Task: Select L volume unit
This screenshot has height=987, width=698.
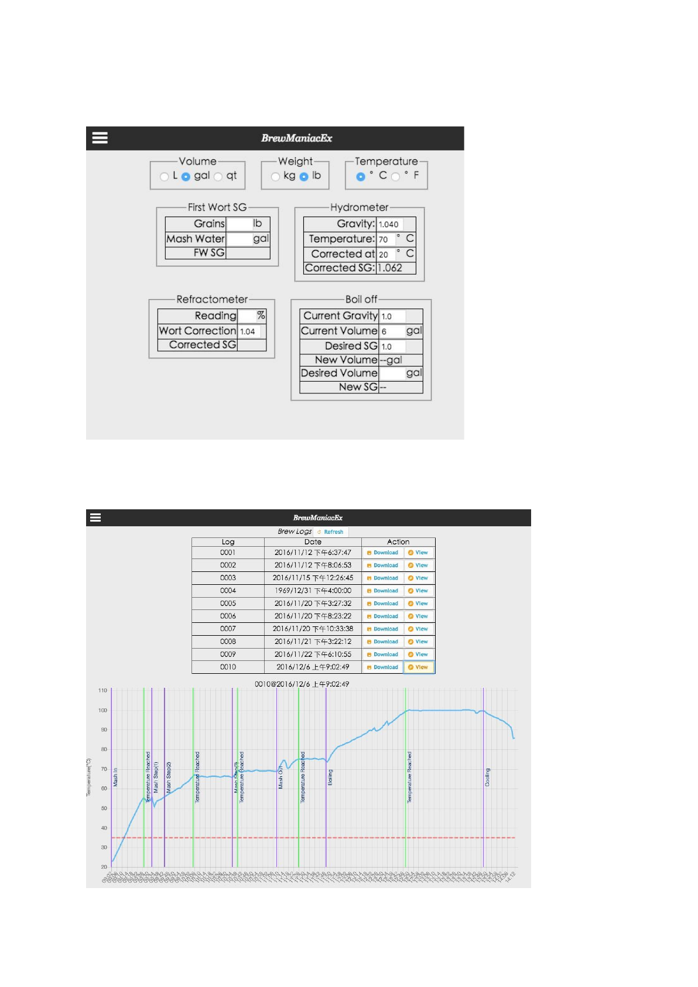Action: pos(164,176)
